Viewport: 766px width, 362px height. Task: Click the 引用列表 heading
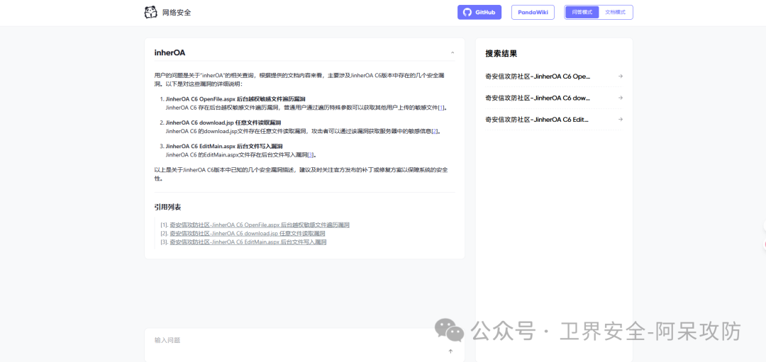click(167, 207)
